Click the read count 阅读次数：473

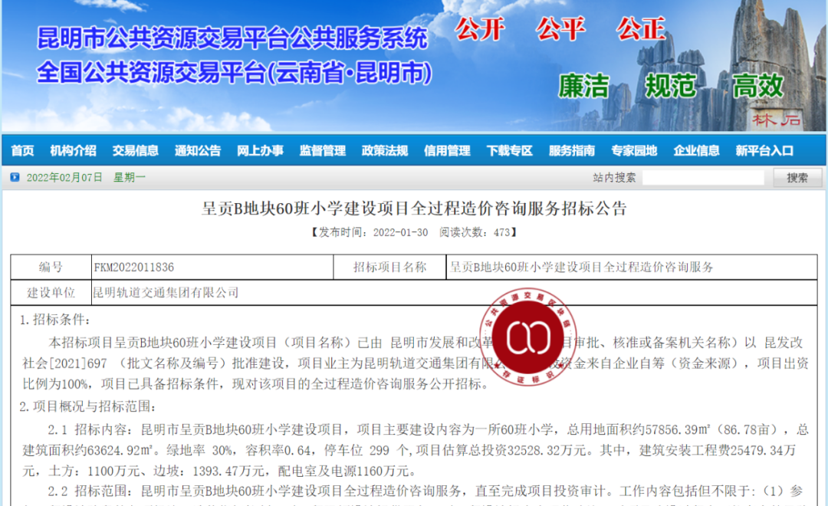(475, 232)
